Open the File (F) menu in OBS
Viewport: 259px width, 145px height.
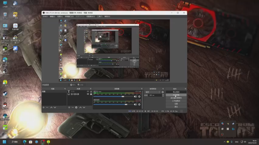click(45, 16)
